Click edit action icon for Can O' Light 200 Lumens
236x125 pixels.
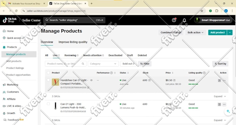(x=219, y=104)
